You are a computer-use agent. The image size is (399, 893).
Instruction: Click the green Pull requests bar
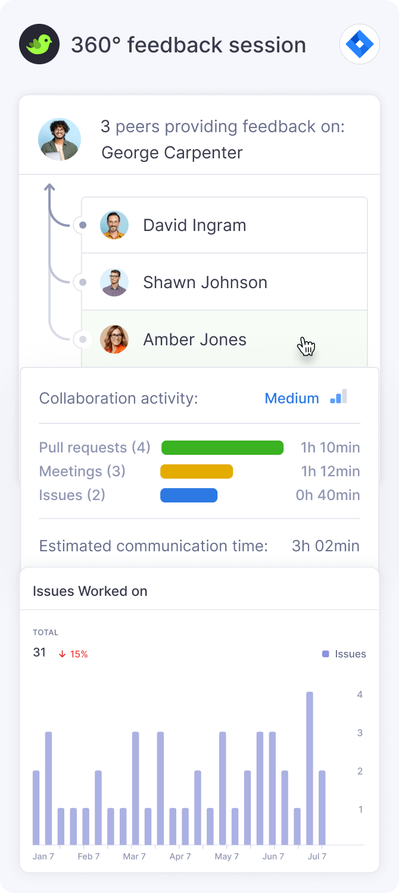pyautogui.click(x=222, y=448)
